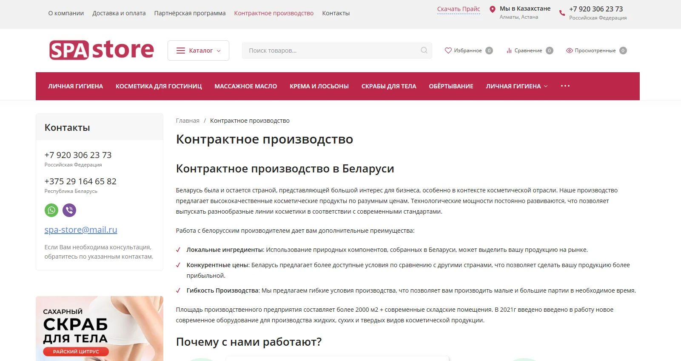Click Мы в Казахстане location link

(x=525, y=8)
